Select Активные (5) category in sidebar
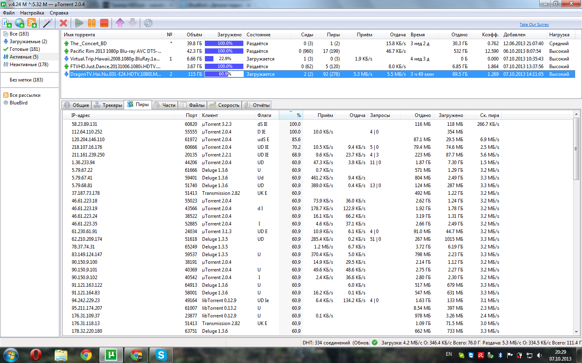Image resolution: width=582 pixels, height=363 pixels. pos(24,57)
